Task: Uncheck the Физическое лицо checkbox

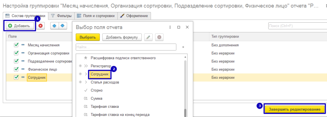Action: click(16, 69)
